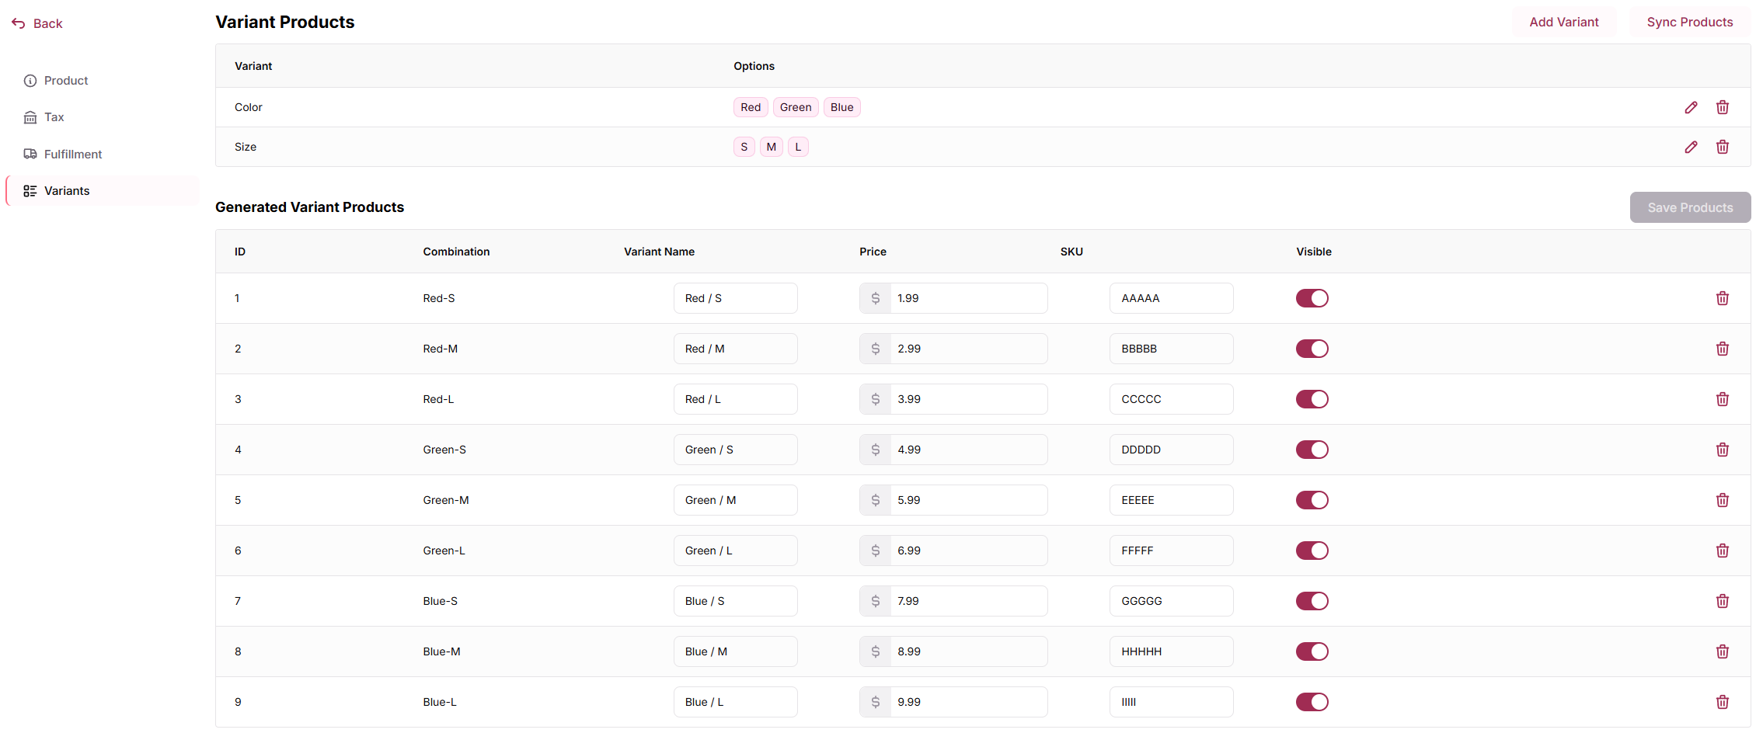
Task: Click the L size option tag
Action: point(798,147)
